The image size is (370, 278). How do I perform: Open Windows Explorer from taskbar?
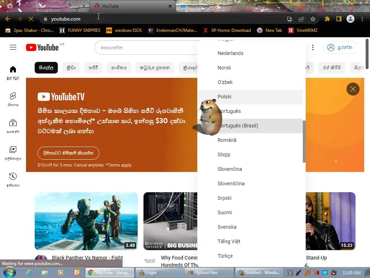(45, 273)
